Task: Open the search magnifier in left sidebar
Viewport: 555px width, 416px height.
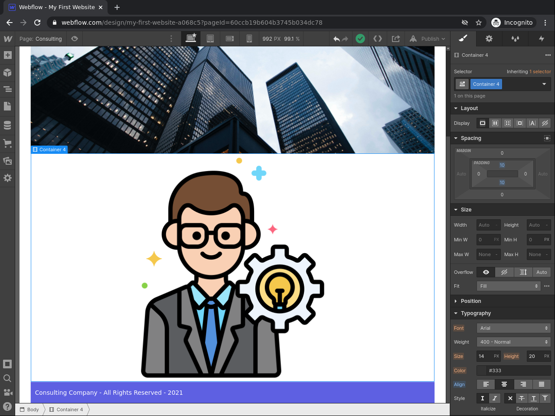Action: tap(7, 378)
